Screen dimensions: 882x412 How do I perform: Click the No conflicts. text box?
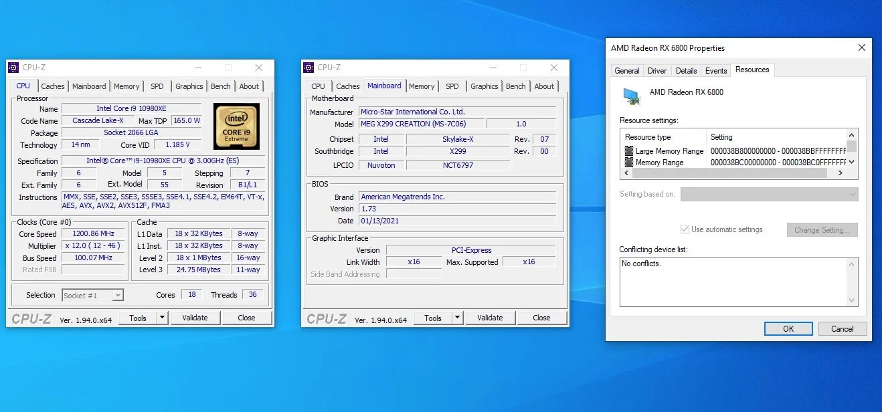point(739,282)
